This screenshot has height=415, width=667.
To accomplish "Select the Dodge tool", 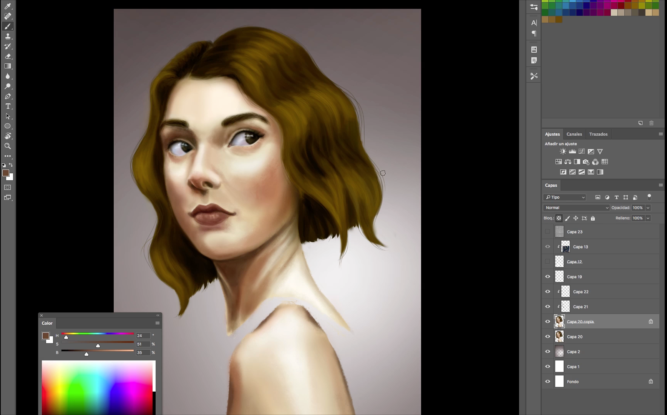I will tap(8, 86).
